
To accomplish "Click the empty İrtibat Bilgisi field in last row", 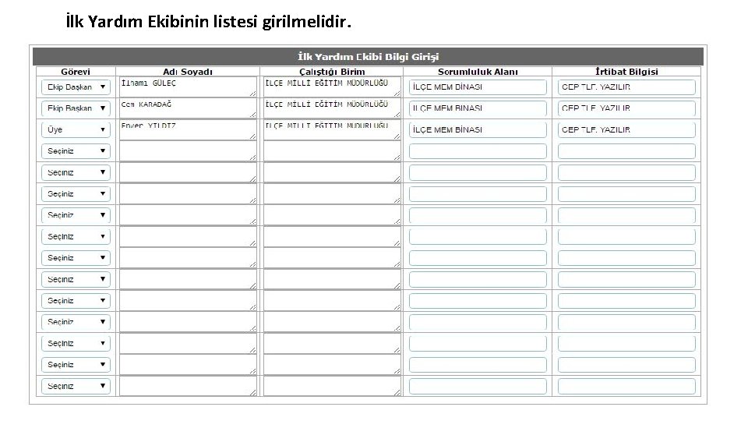I will pyautogui.click(x=626, y=386).
